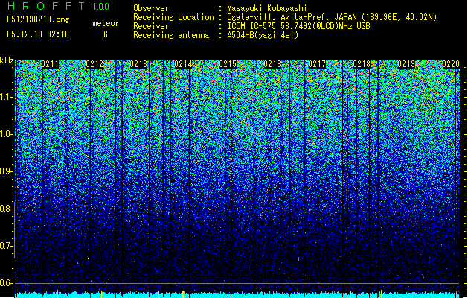Click the 0.6 kHz axis tick label

pos(6,283)
